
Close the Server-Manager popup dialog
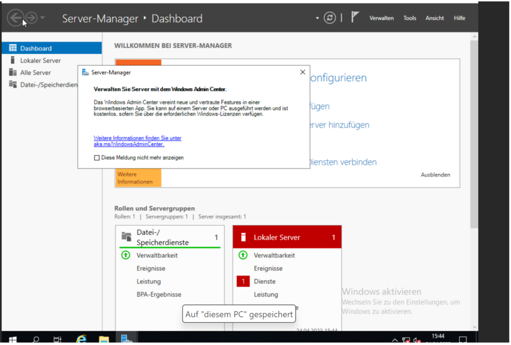click(302, 72)
